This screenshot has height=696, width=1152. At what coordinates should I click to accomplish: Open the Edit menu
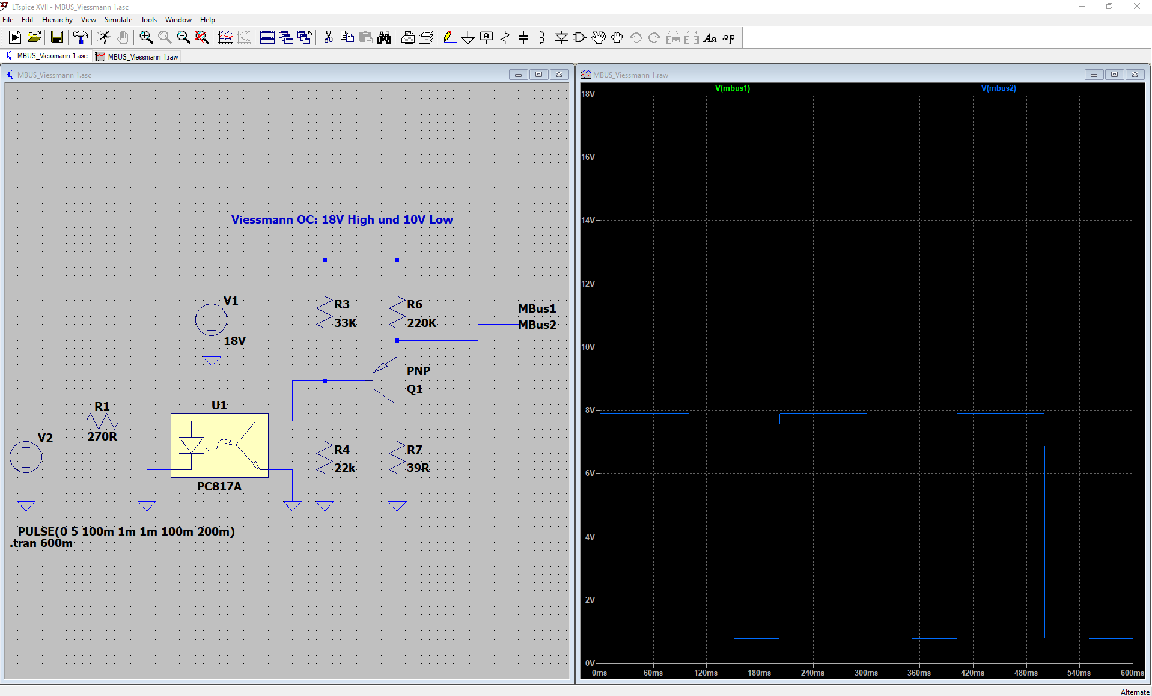point(28,20)
